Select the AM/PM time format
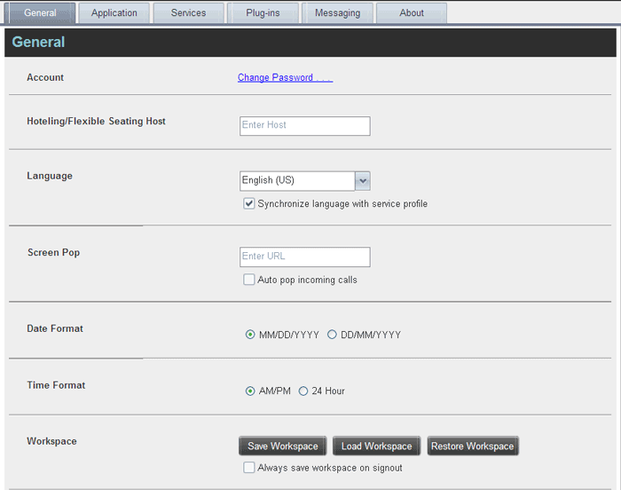Viewport: 621px width, 490px height. [x=250, y=391]
